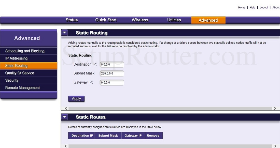Click the Static Routes panel title

[x=91, y=117]
